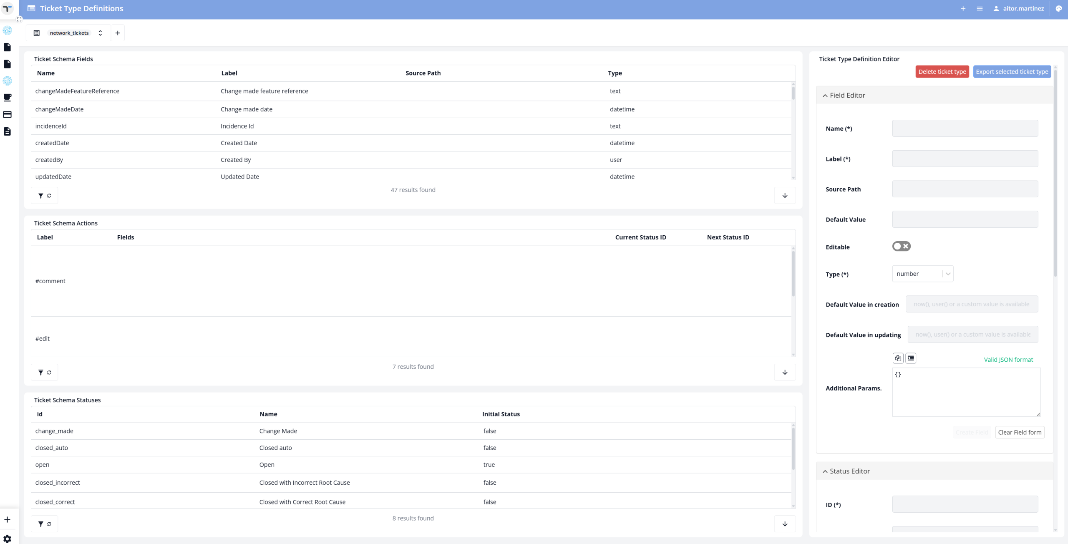Click the hamburger menu icon in header
The width and height of the screenshot is (1068, 544).
click(980, 8)
